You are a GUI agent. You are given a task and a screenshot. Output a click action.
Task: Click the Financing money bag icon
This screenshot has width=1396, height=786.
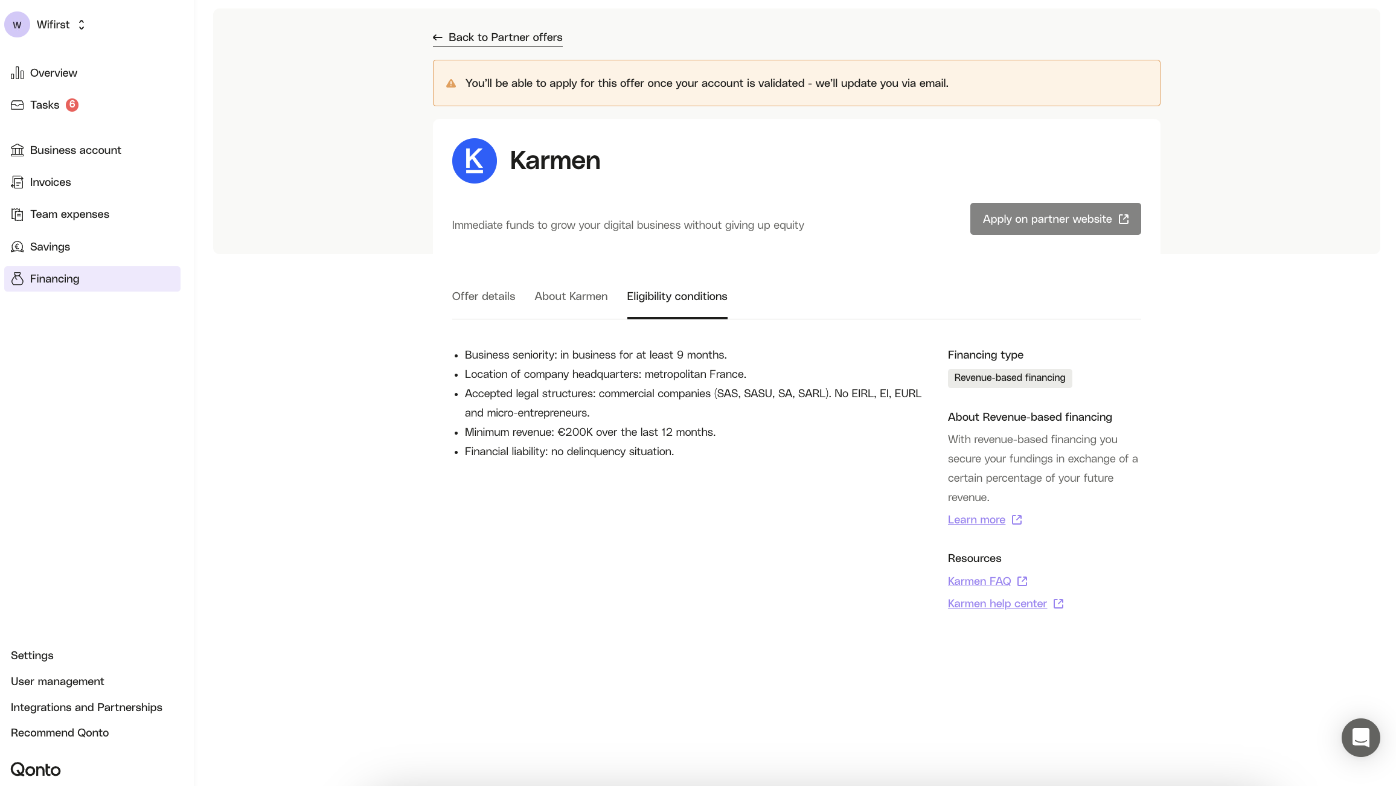tap(18, 279)
